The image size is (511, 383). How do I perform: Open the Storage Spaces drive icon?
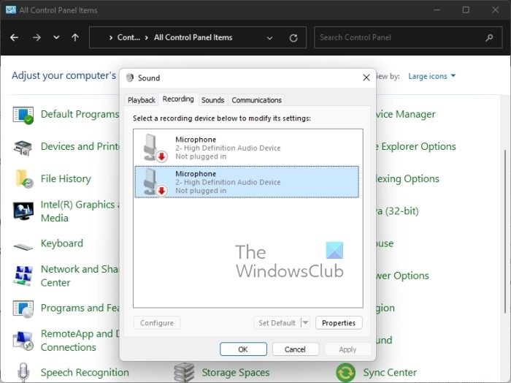[x=184, y=372]
